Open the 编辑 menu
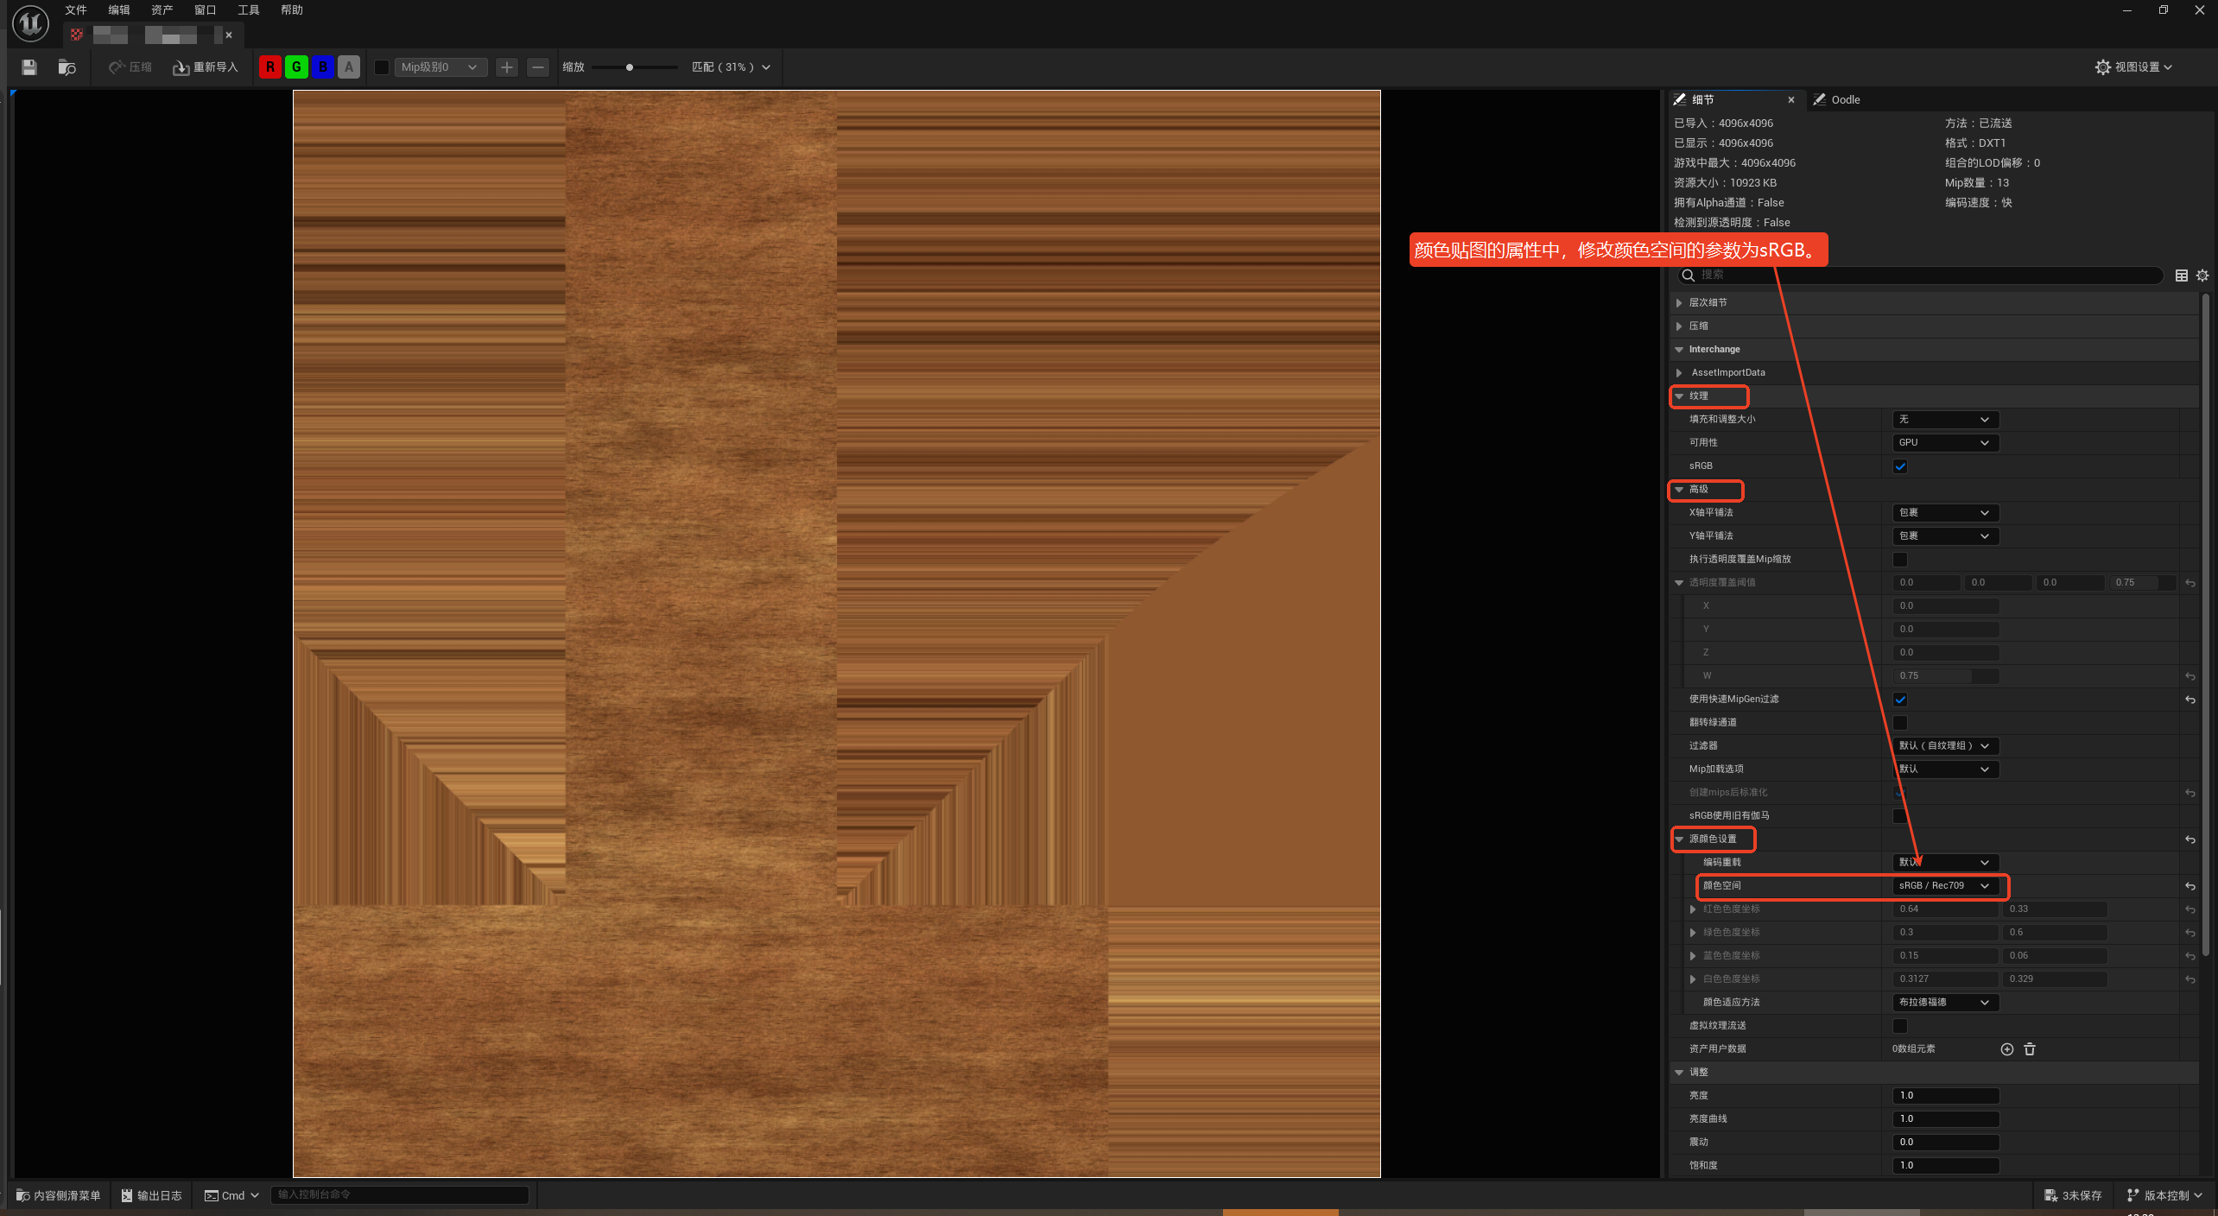2218x1216 pixels. point(119,10)
